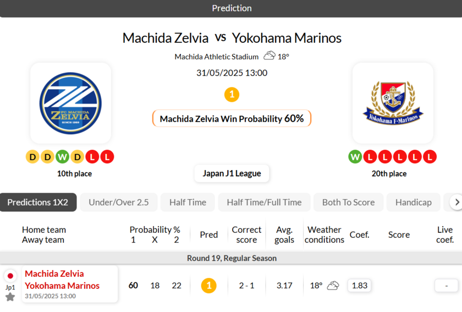
Task: Click the Yokohama F-Marinos team logo
Action: pyautogui.click(x=393, y=103)
